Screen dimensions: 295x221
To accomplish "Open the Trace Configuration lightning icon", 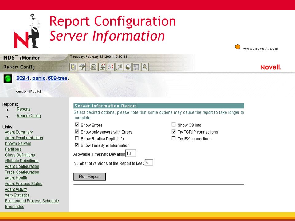I will pos(111,67).
